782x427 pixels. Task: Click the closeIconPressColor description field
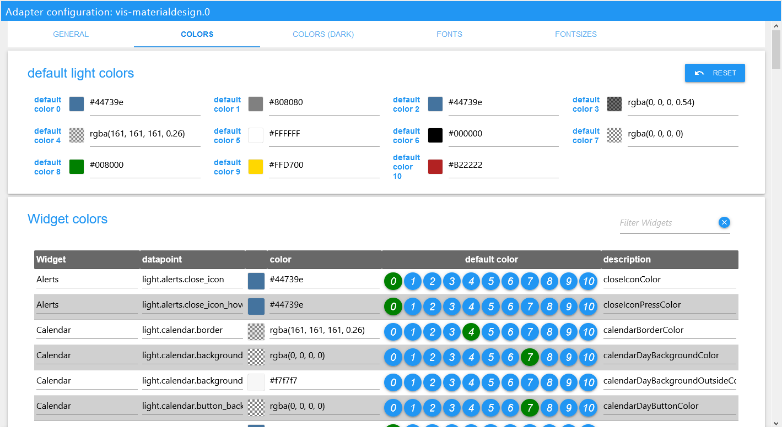click(670, 305)
